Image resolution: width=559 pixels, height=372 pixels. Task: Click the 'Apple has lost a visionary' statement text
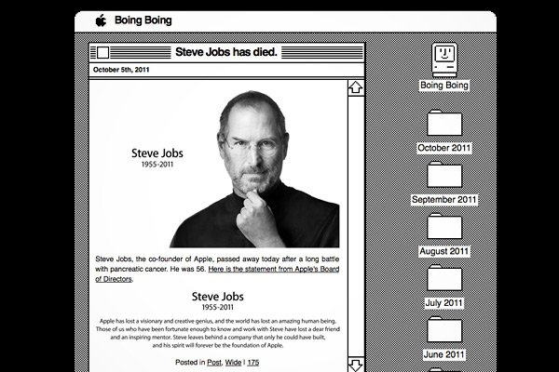pyautogui.click(x=217, y=333)
